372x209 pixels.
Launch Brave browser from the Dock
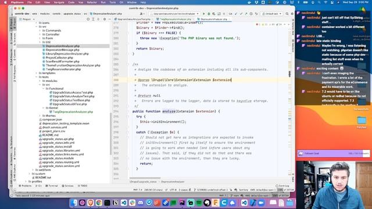[x=91, y=203]
